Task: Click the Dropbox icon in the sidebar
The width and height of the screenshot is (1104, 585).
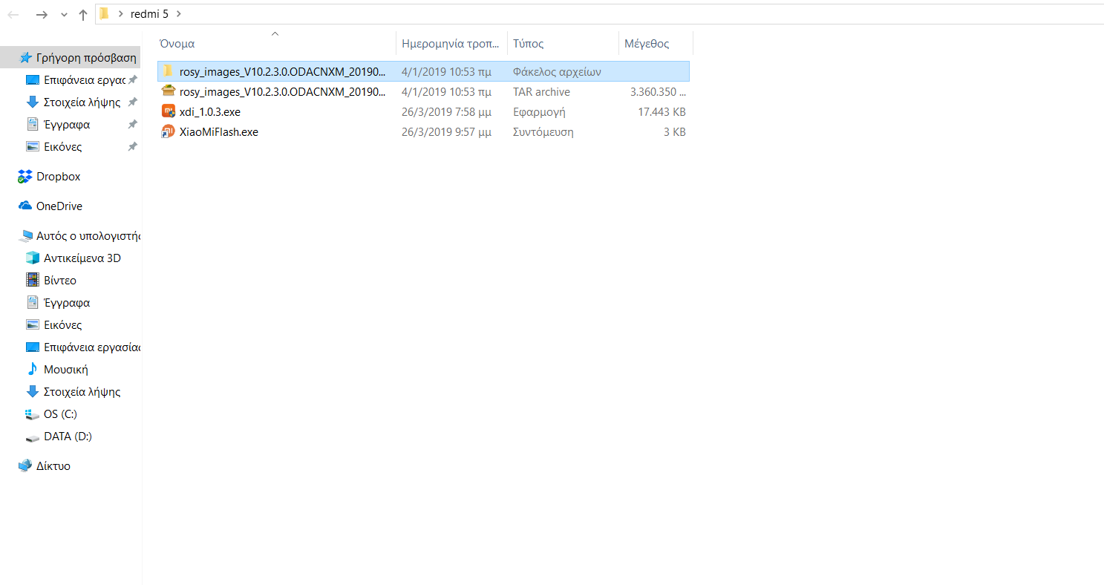Action: point(25,176)
